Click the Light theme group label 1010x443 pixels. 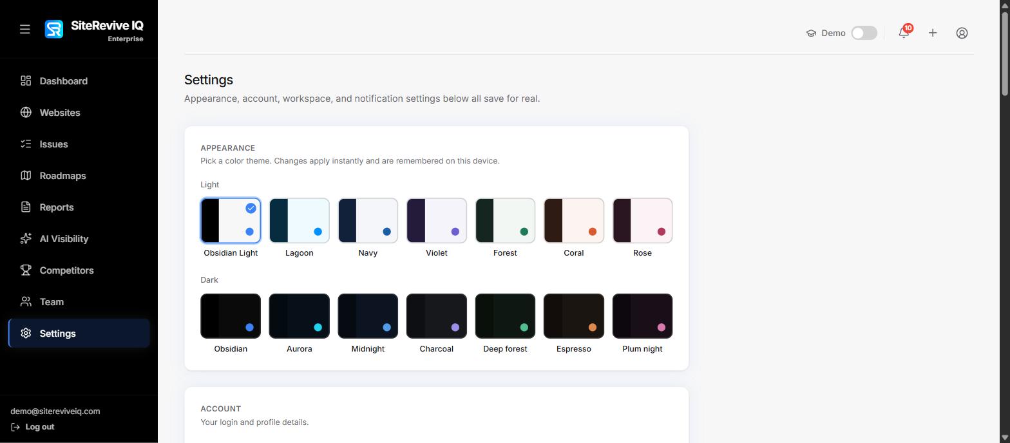click(x=210, y=185)
